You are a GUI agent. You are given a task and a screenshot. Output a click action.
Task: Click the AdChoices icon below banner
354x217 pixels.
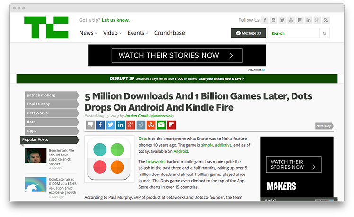tap(264, 70)
